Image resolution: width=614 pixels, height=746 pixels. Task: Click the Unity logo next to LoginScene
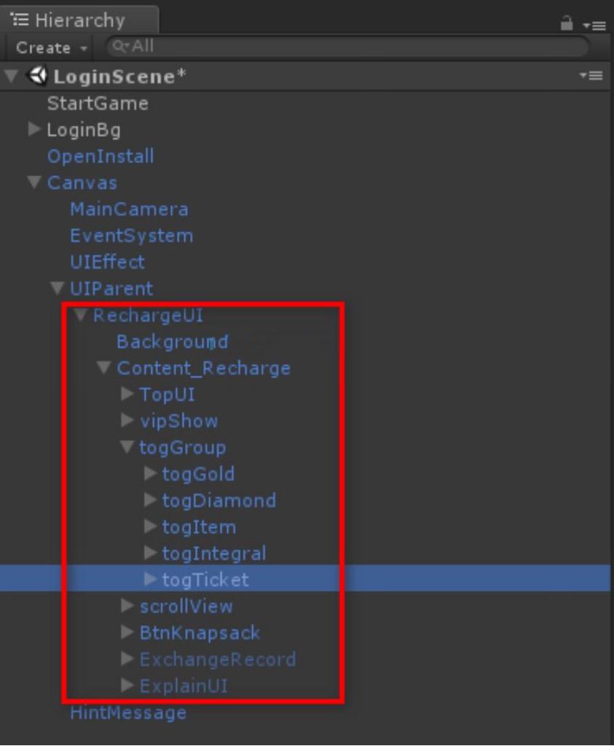[x=37, y=76]
